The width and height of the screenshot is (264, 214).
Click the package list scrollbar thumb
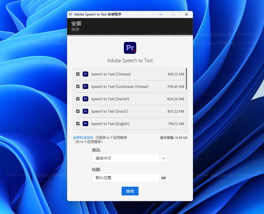point(186,79)
